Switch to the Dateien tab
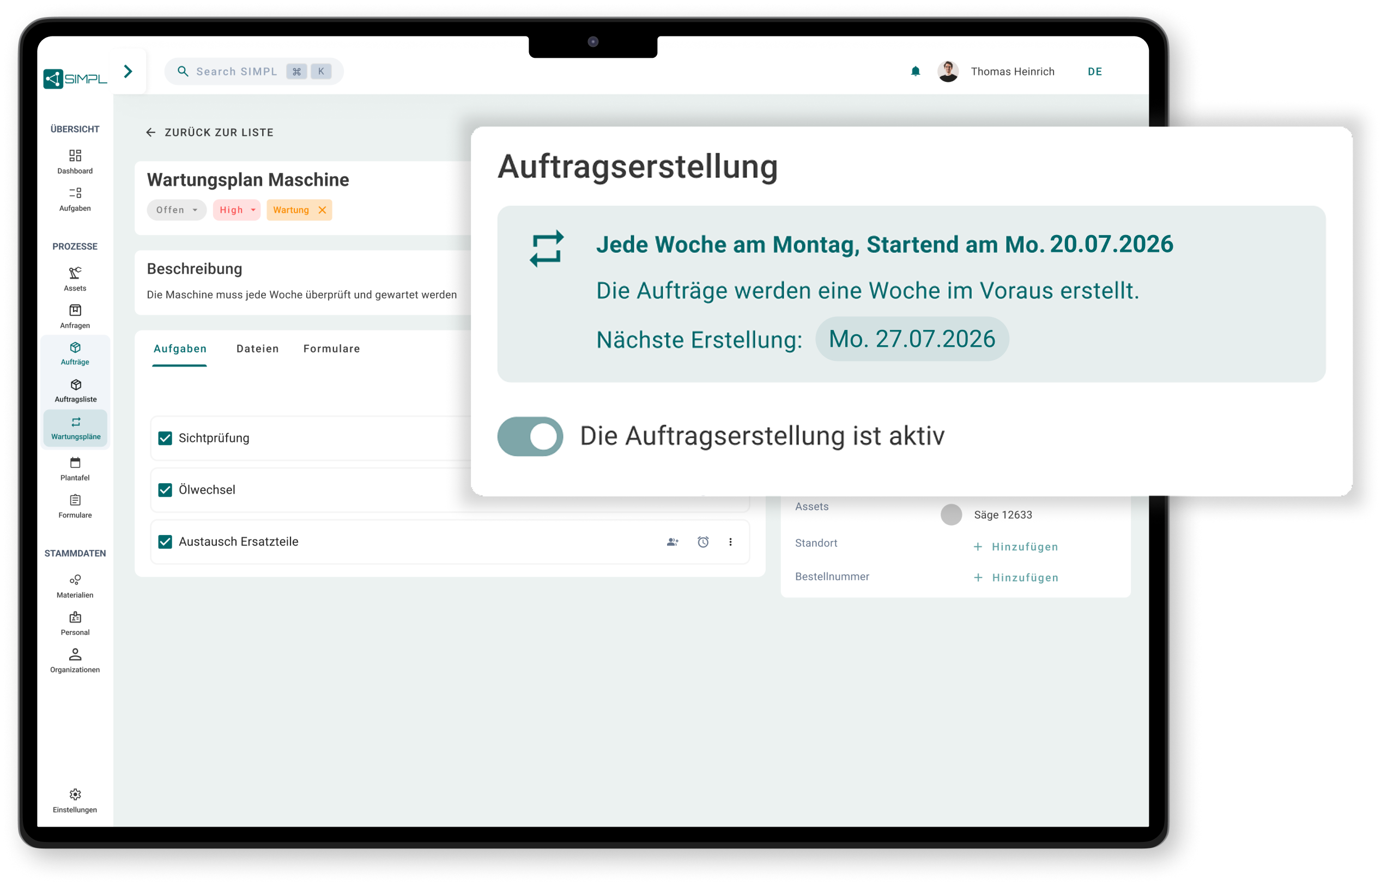 tap(257, 348)
